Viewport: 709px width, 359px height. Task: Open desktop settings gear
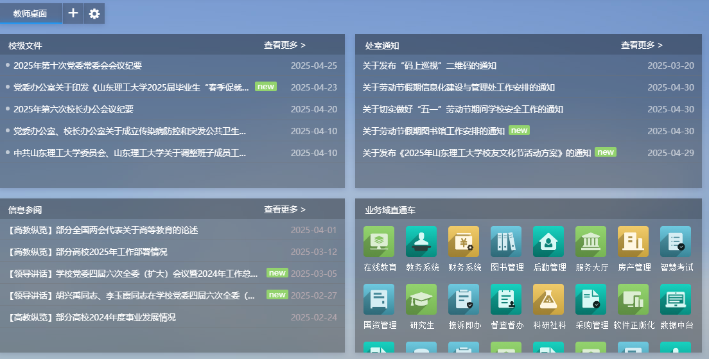coord(94,13)
